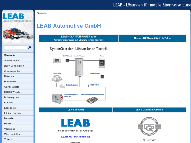Select Lithium-Batterie in sidebar
191x143 pixels.
point(18,113)
